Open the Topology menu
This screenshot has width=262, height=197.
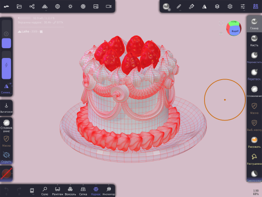(45, 7)
